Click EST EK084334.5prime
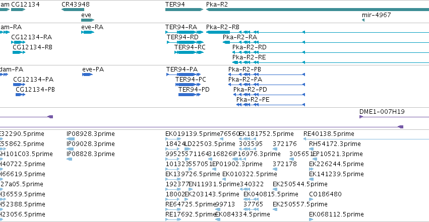 pos(218,220)
